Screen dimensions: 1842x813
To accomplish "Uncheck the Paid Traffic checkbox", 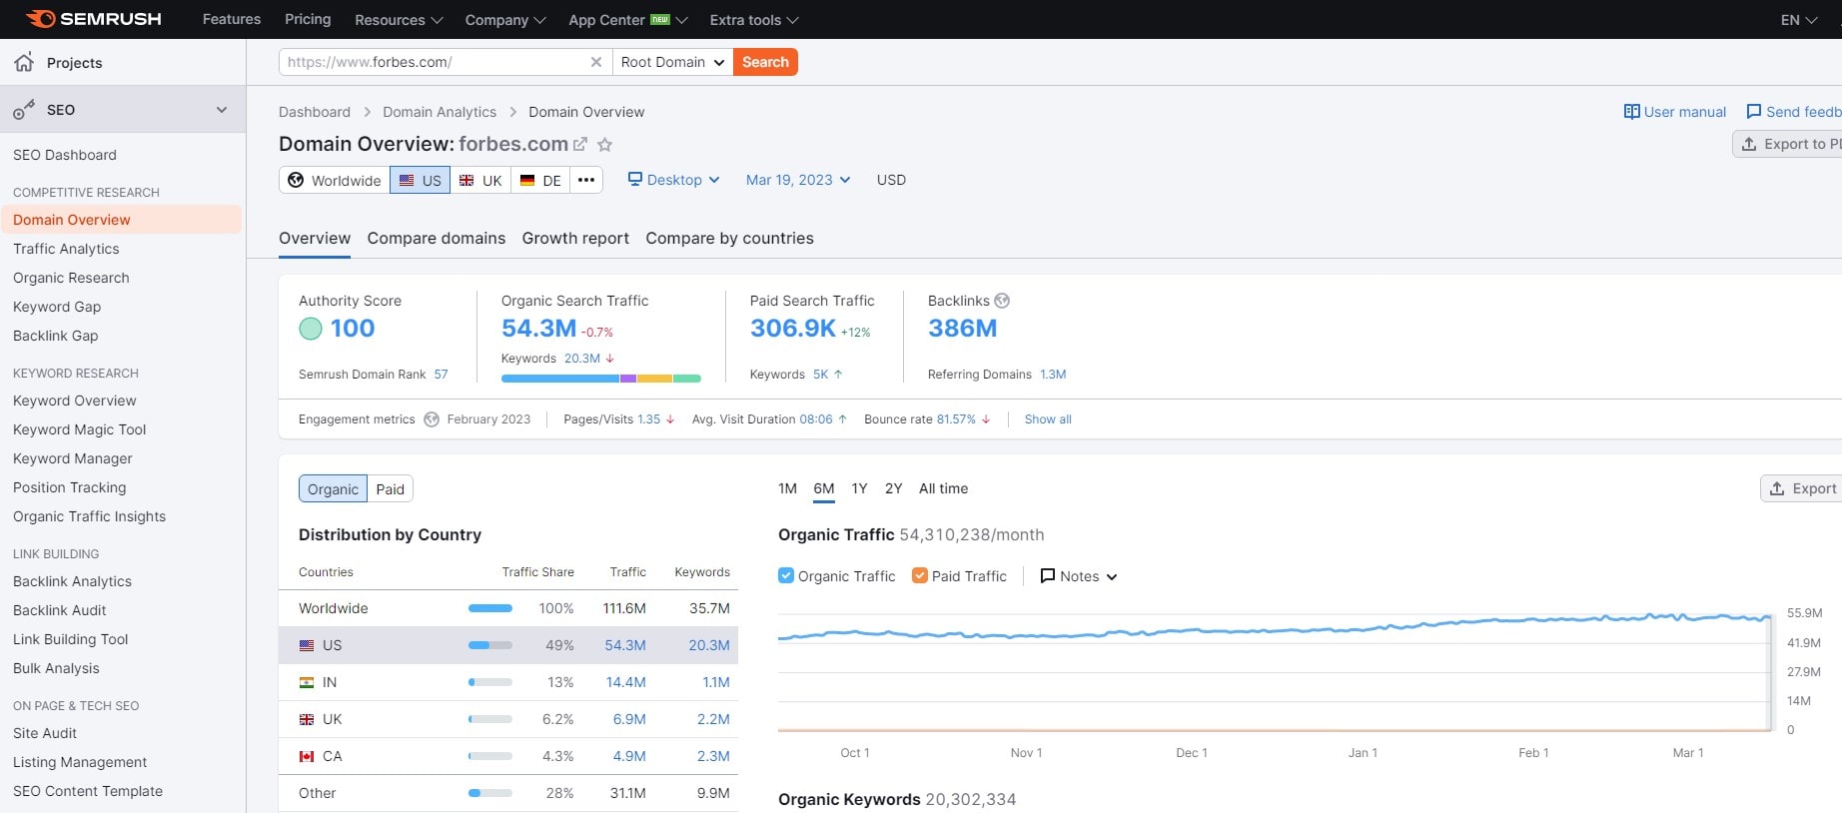I will (x=920, y=576).
